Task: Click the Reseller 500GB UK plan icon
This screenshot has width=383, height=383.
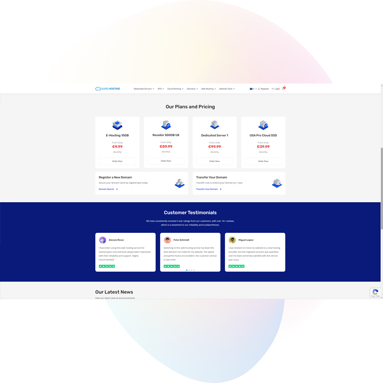Action: [166, 124]
